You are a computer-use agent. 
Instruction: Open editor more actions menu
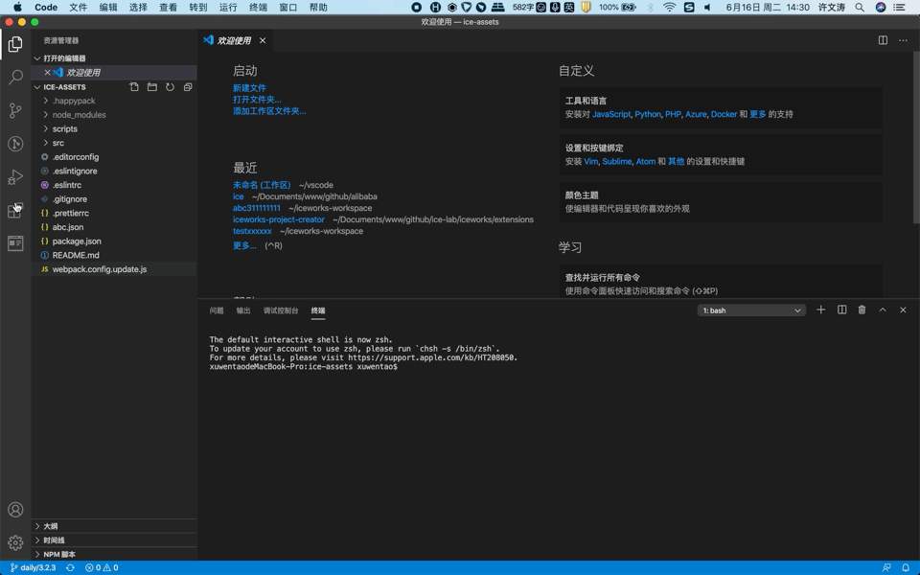point(903,40)
